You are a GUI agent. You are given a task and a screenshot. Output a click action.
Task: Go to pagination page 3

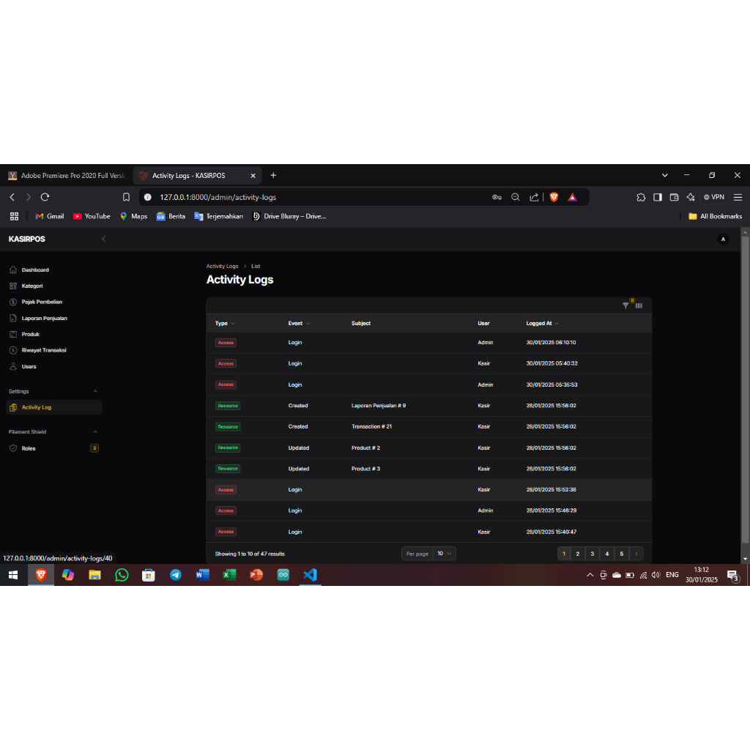[x=592, y=554]
